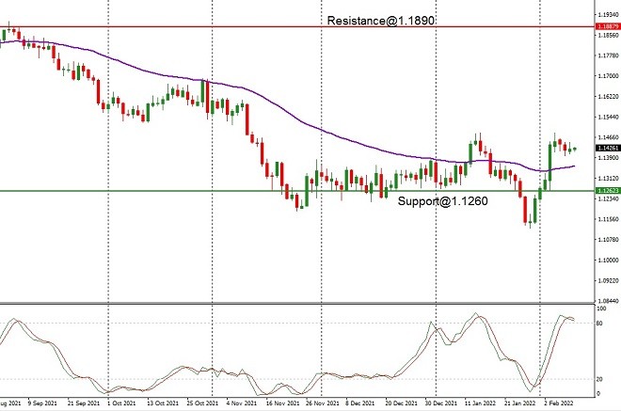Click the 1.13120 price axis label
The height and width of the screenshot is (411, 621).
coord(608,178)
